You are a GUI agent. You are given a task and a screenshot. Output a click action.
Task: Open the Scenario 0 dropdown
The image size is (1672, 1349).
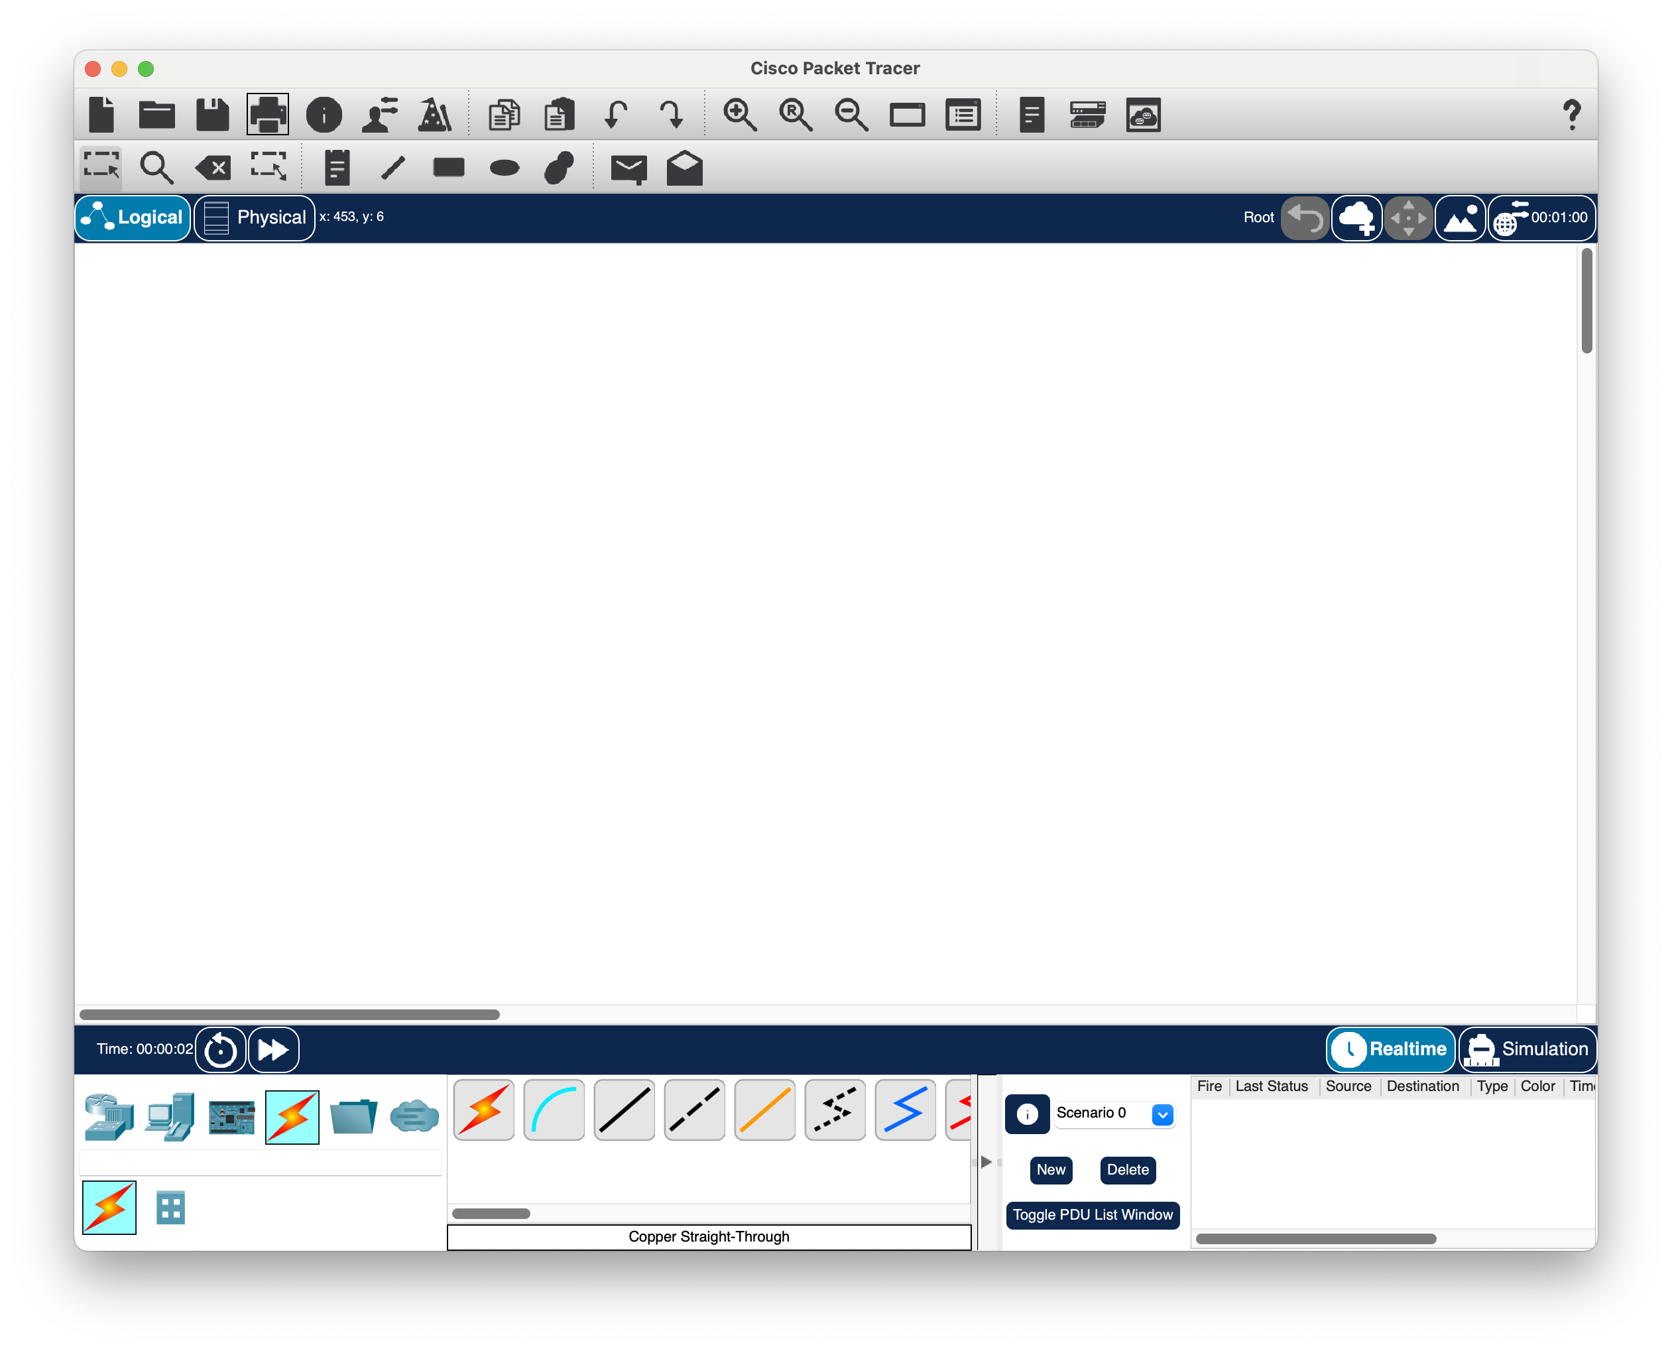tap(1114, 1114)
